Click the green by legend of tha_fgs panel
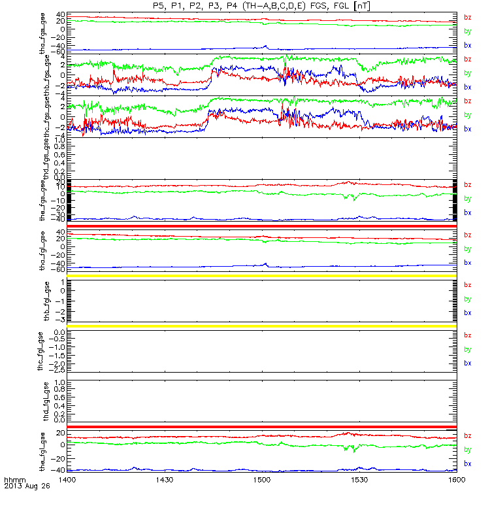 [x=468, y=31]
